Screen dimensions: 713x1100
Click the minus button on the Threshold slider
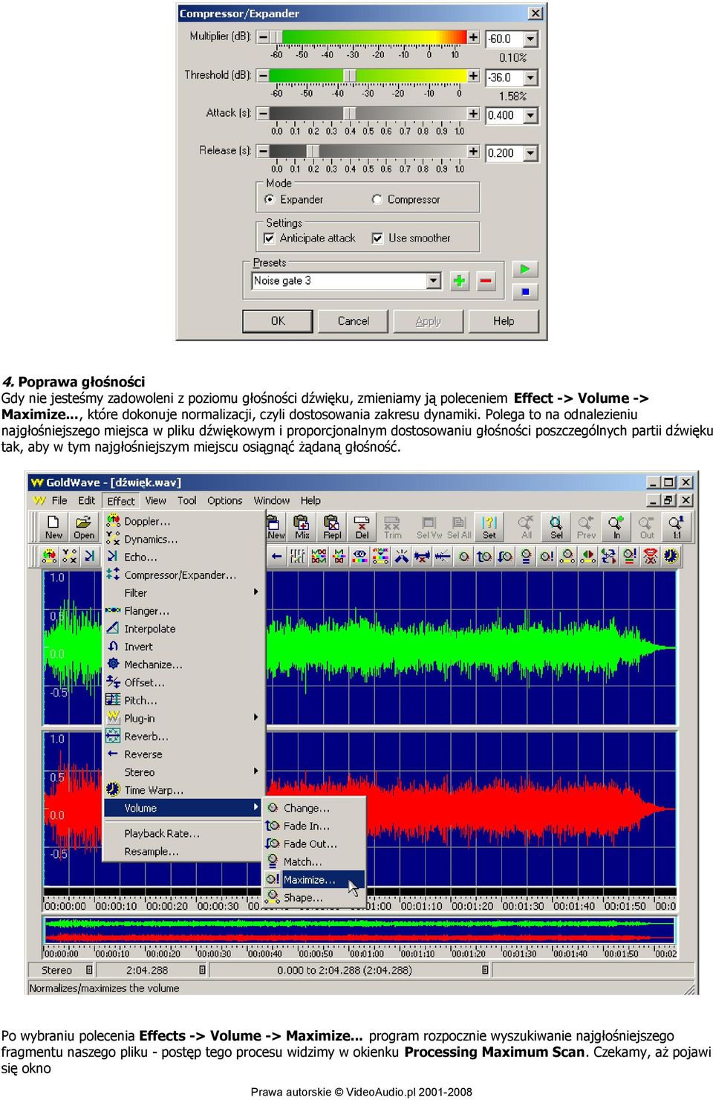point(263,75)
